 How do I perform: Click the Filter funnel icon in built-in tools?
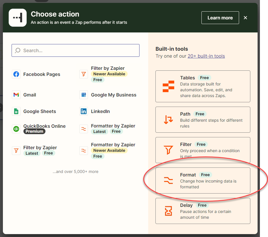(168, 150)
